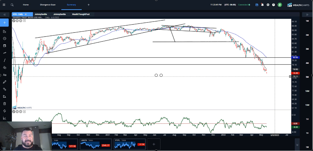Open settings gear in top bar
Screen dimensions: 313x151
point(268,5)
